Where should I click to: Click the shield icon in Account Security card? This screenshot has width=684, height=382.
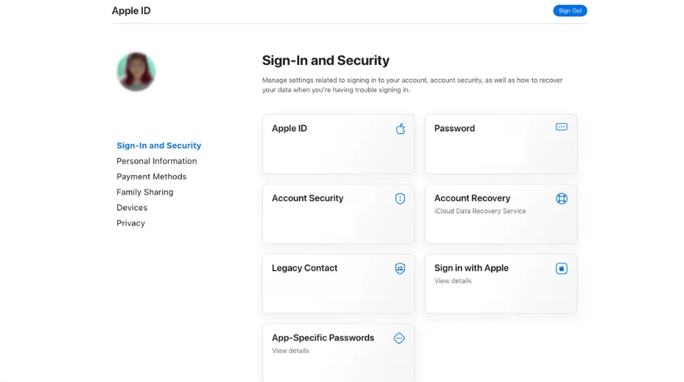[x=400, y=198]
